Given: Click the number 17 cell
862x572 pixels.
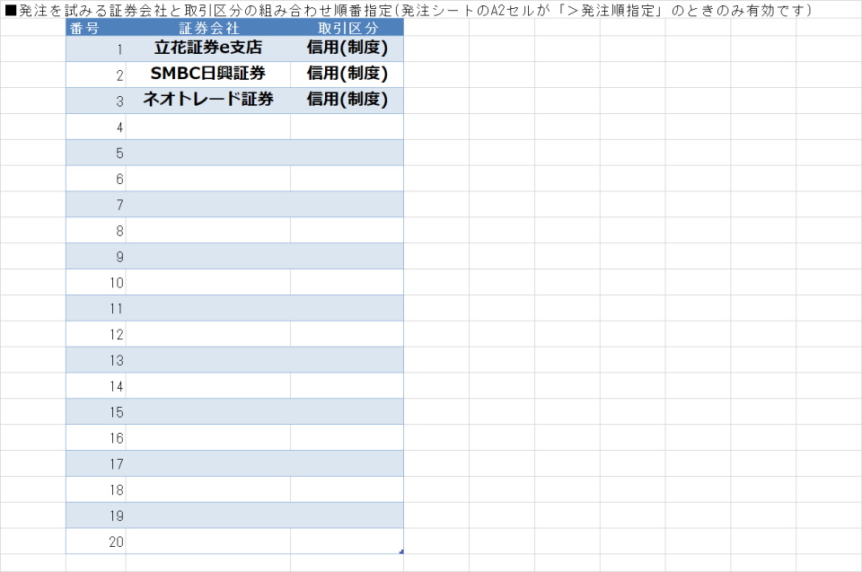Looking at the screenshot, I should [x=96, y=463].
